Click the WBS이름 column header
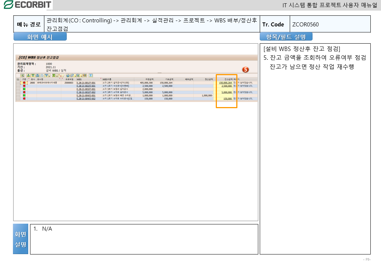 tap(107, 79)
